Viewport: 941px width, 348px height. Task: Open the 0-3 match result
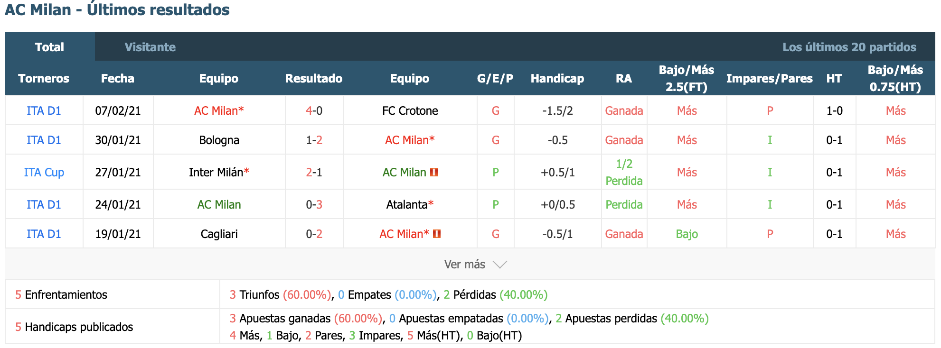tap(314, 204)
